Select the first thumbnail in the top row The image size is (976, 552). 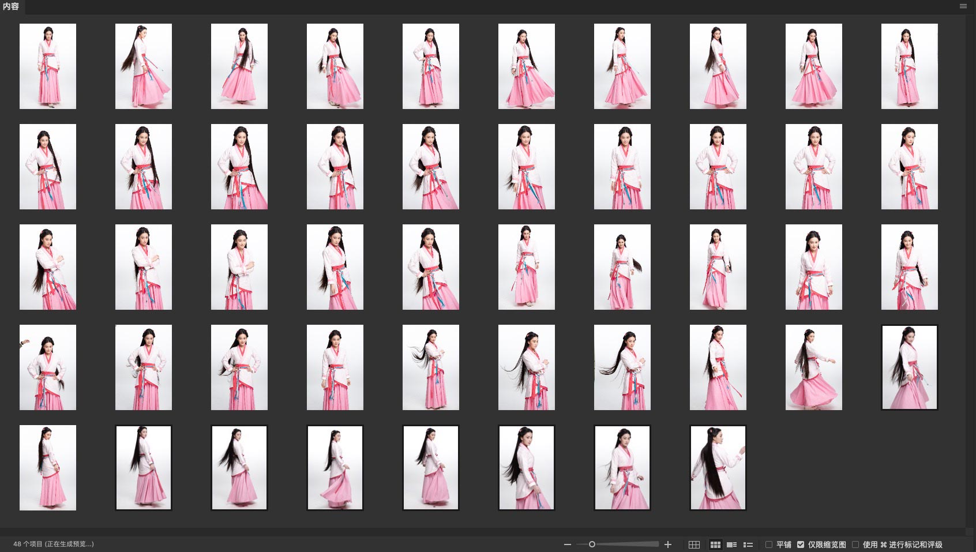48,66
